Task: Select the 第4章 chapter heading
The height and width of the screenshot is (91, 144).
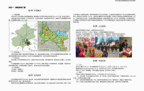Action: [99, 61]
